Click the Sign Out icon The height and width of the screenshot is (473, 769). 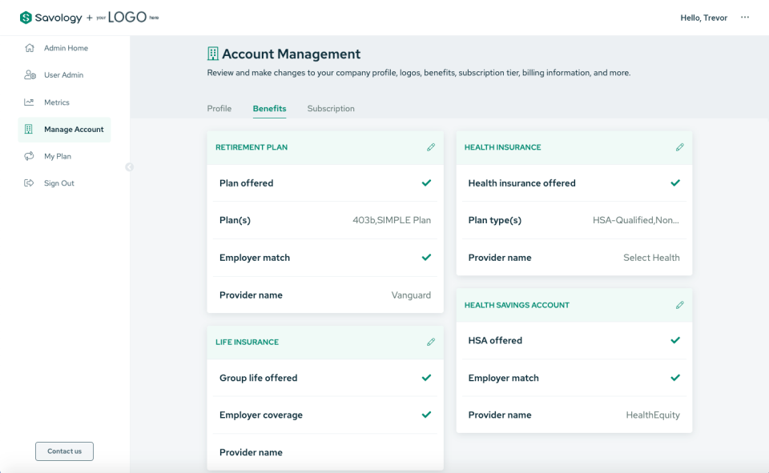pos(30,182)
